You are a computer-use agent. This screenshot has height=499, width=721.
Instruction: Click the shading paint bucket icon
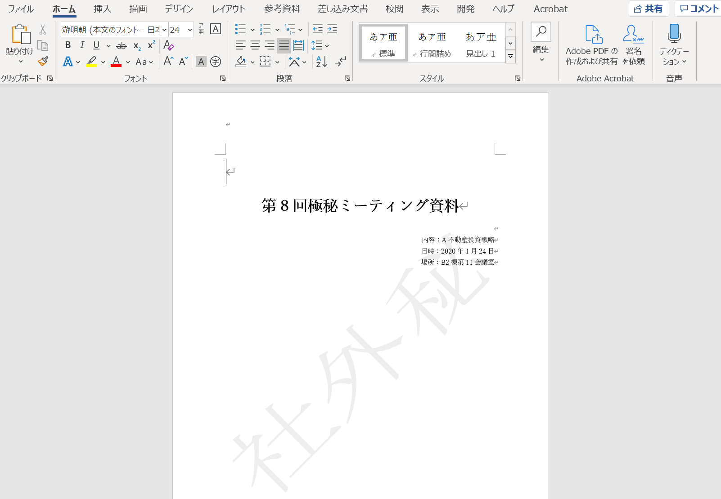click(241, 62)
